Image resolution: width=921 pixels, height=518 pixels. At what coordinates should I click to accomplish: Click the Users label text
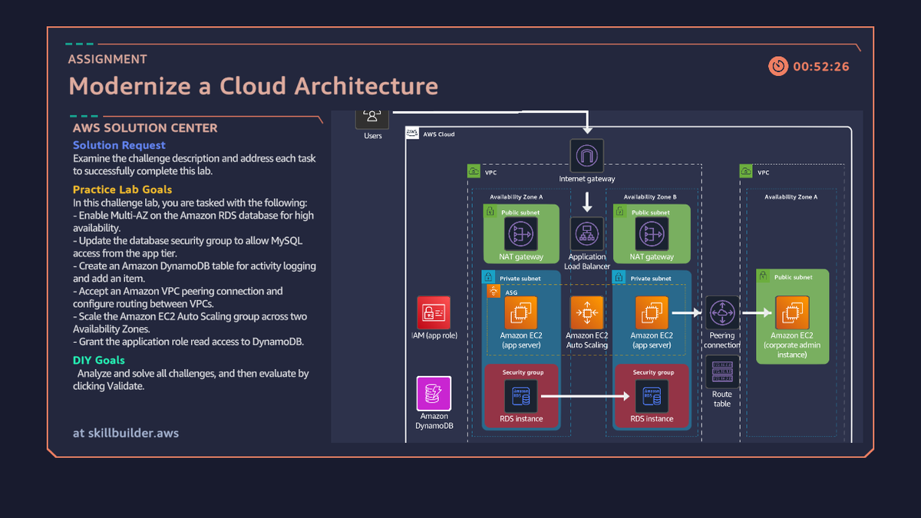(373, 136)
